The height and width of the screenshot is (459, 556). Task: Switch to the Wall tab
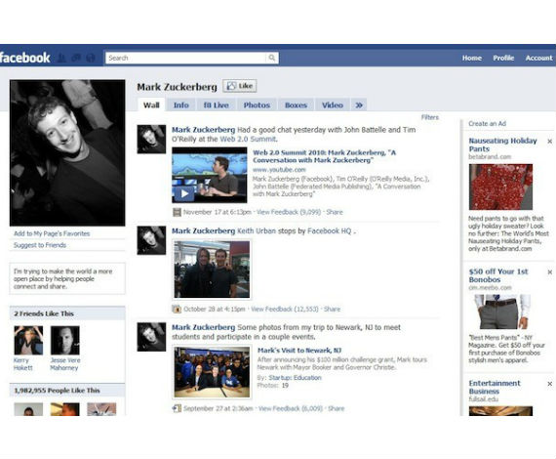151,105
